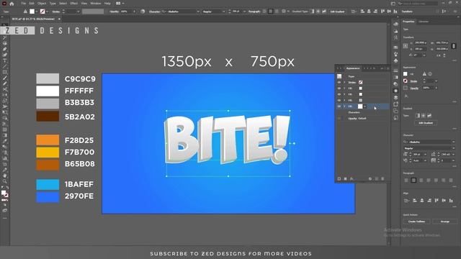Click Edit Gradient button in Properties panel
461x259 pixels.
tap(426, 123)
